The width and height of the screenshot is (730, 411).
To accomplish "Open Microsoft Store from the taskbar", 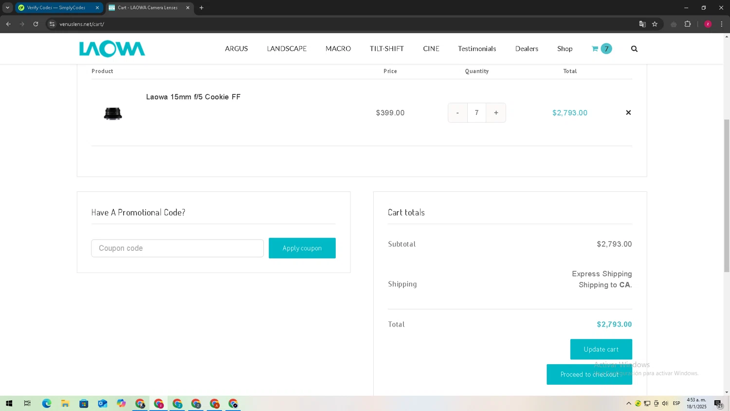I will coord(84,404).
